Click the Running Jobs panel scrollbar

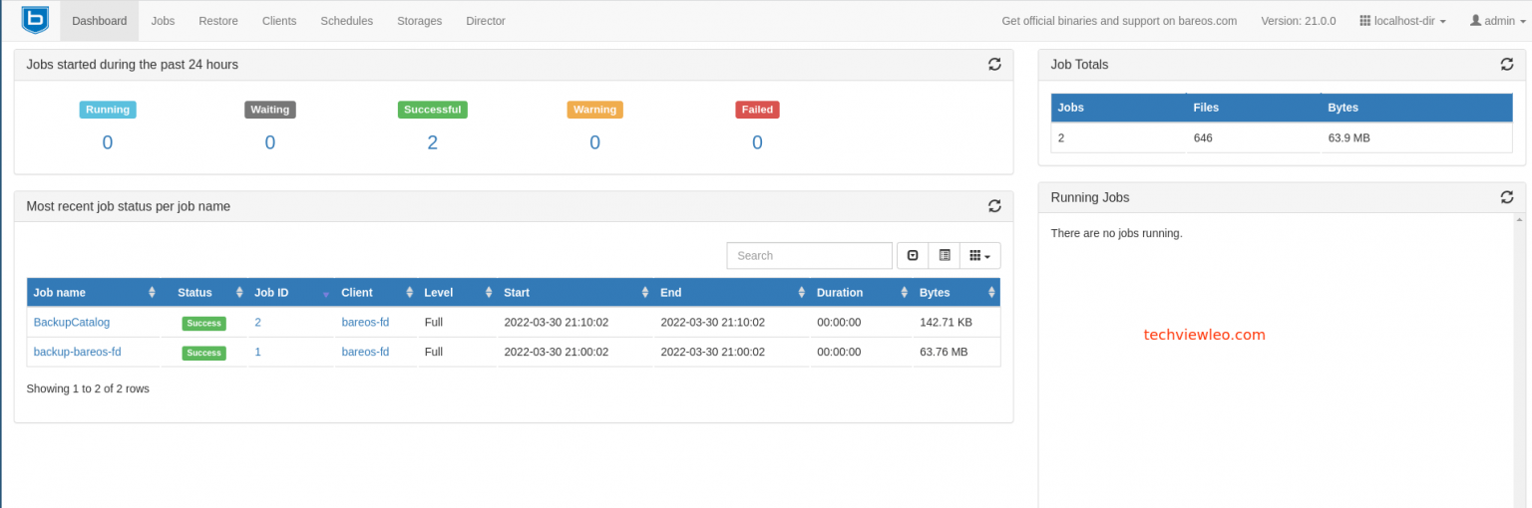1520,359
